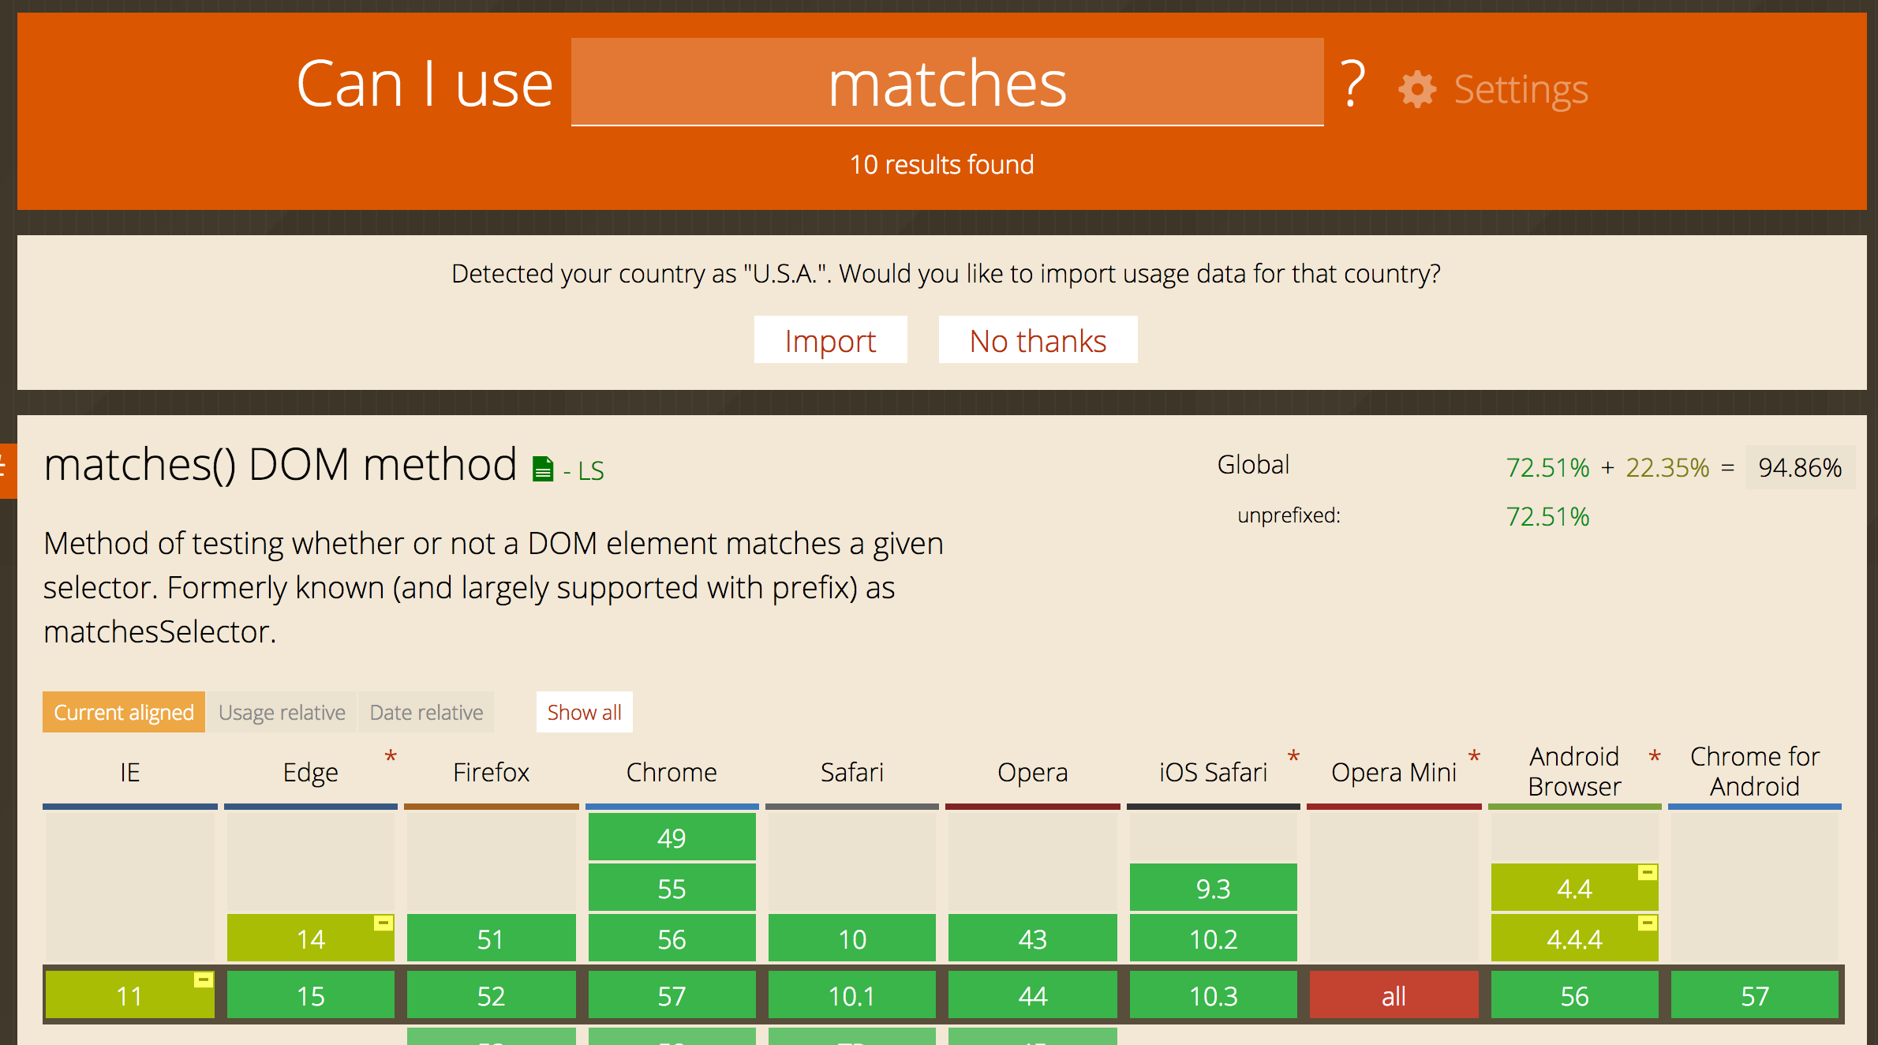Click the Settings gear icon

coord(1417,89)
